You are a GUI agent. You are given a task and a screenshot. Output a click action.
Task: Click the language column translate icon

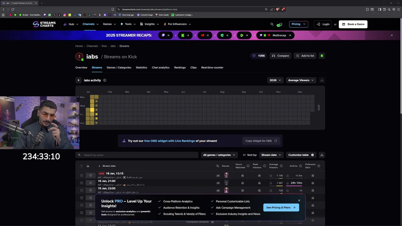(218, 166)
